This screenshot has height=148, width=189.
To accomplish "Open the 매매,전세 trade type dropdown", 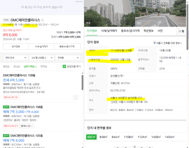I will (16, 58).
